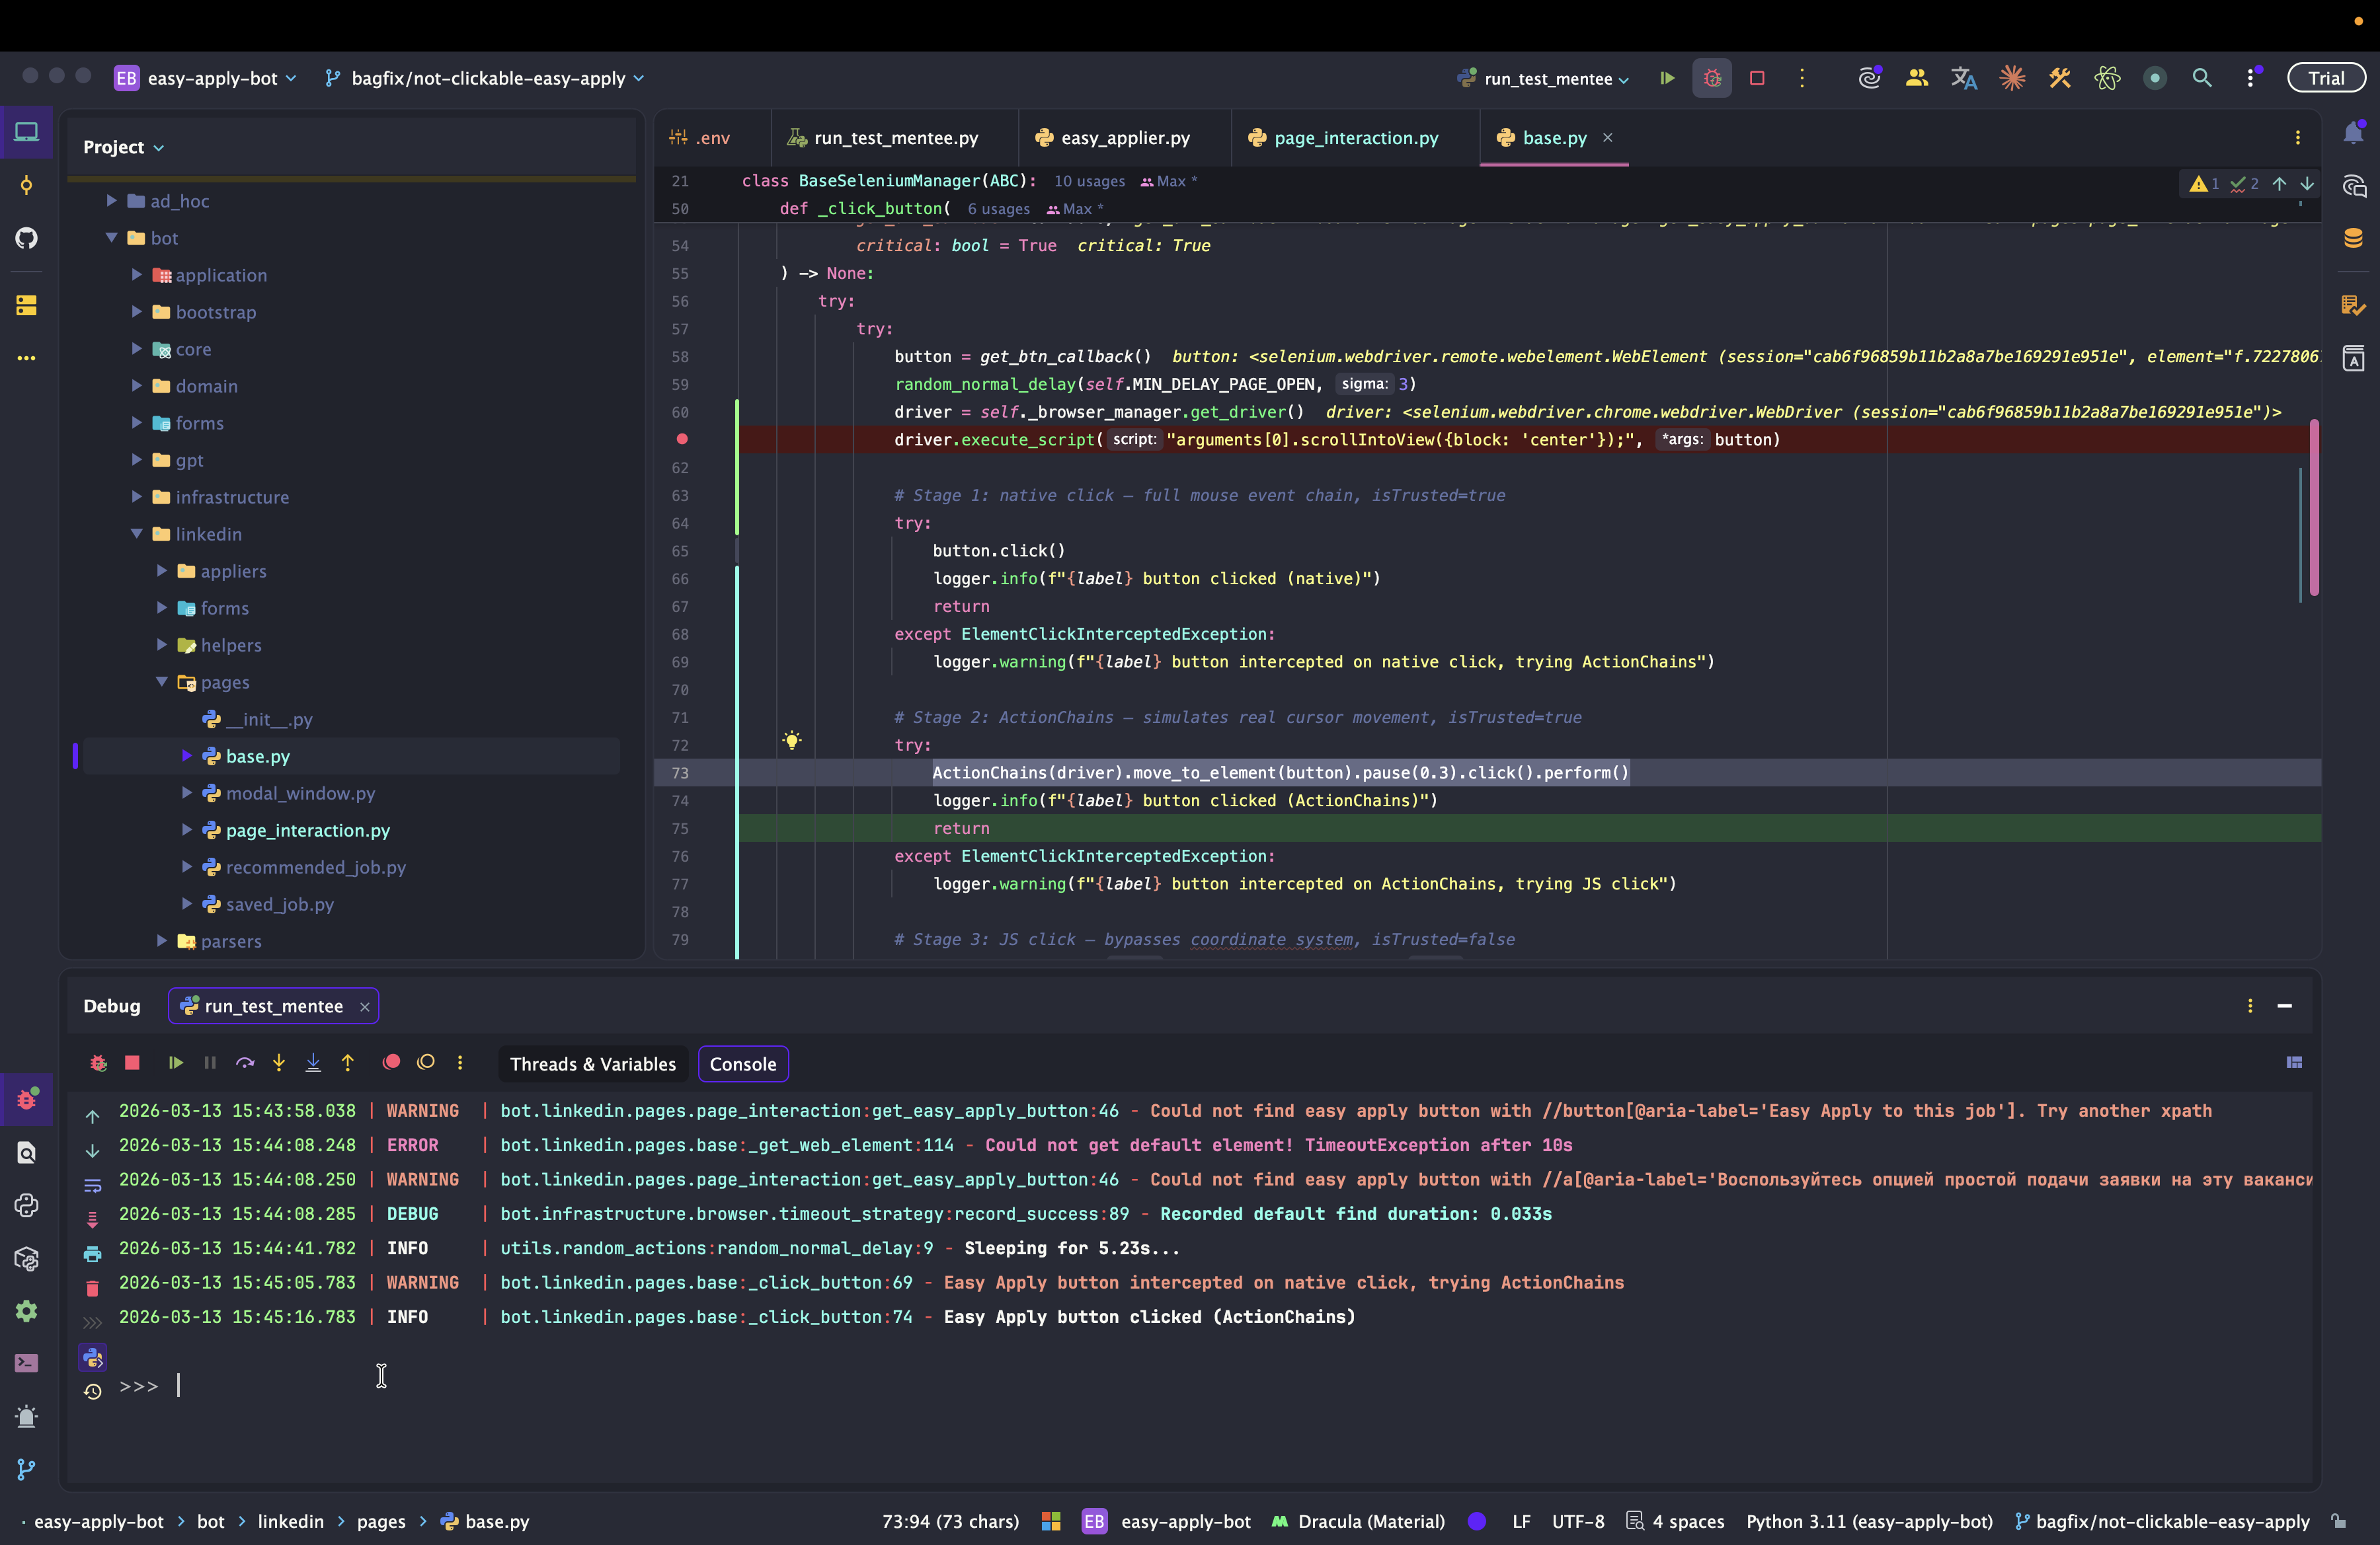
Task: Click the Step Into debugger arrow
Action: pos(279,1063)
